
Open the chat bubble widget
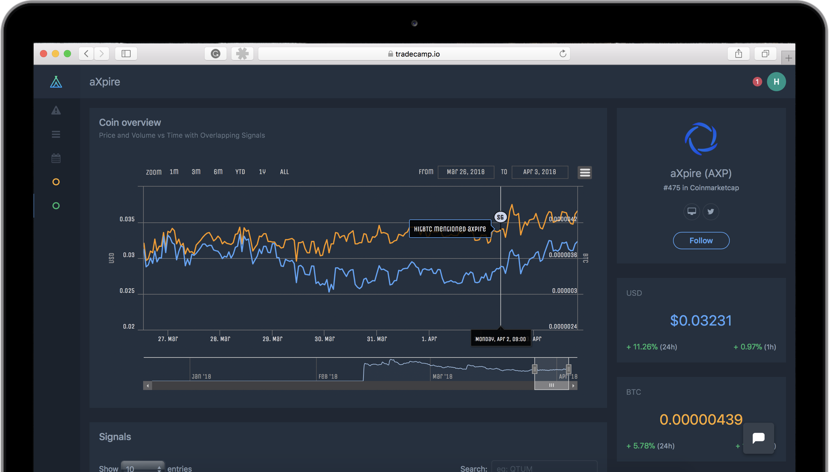[758, 438]
